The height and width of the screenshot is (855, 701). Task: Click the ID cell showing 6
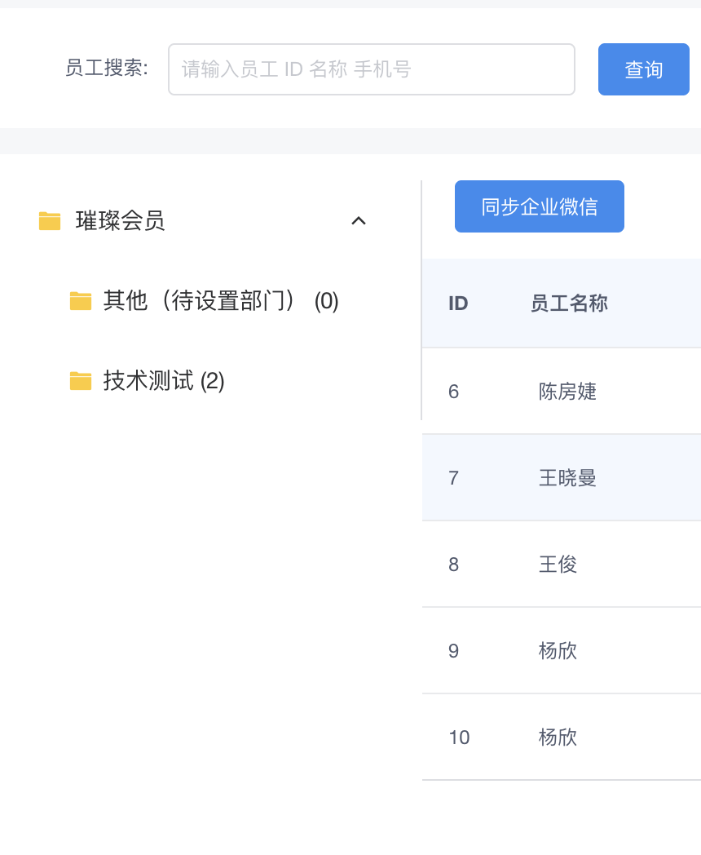point(454,392)
